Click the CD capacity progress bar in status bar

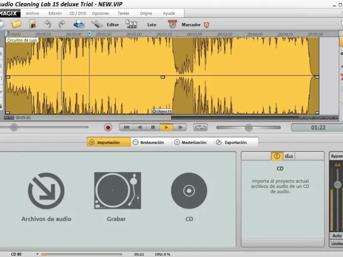coord(81,254)
